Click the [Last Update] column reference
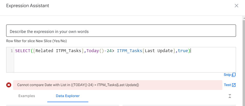The image size is (245, 106). [x=159, y=51]
